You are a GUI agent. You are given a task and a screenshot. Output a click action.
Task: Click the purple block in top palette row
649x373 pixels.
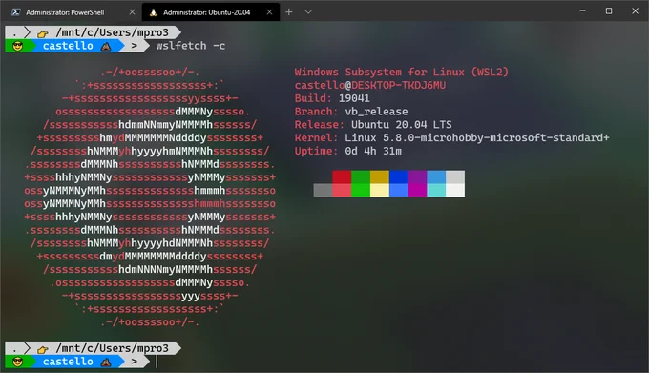point(417,176)
